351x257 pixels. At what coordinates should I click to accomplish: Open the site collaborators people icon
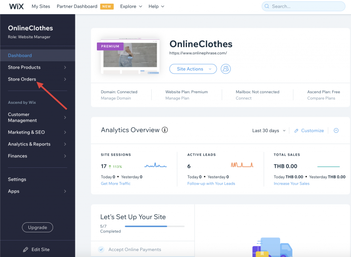(x=226, y=69)
